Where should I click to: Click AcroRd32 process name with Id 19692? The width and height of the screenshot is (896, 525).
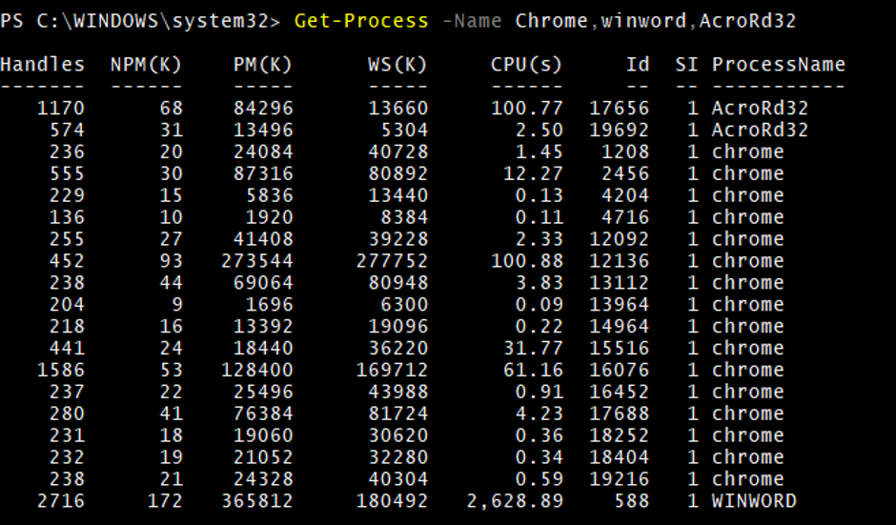[x=760, y=131]
